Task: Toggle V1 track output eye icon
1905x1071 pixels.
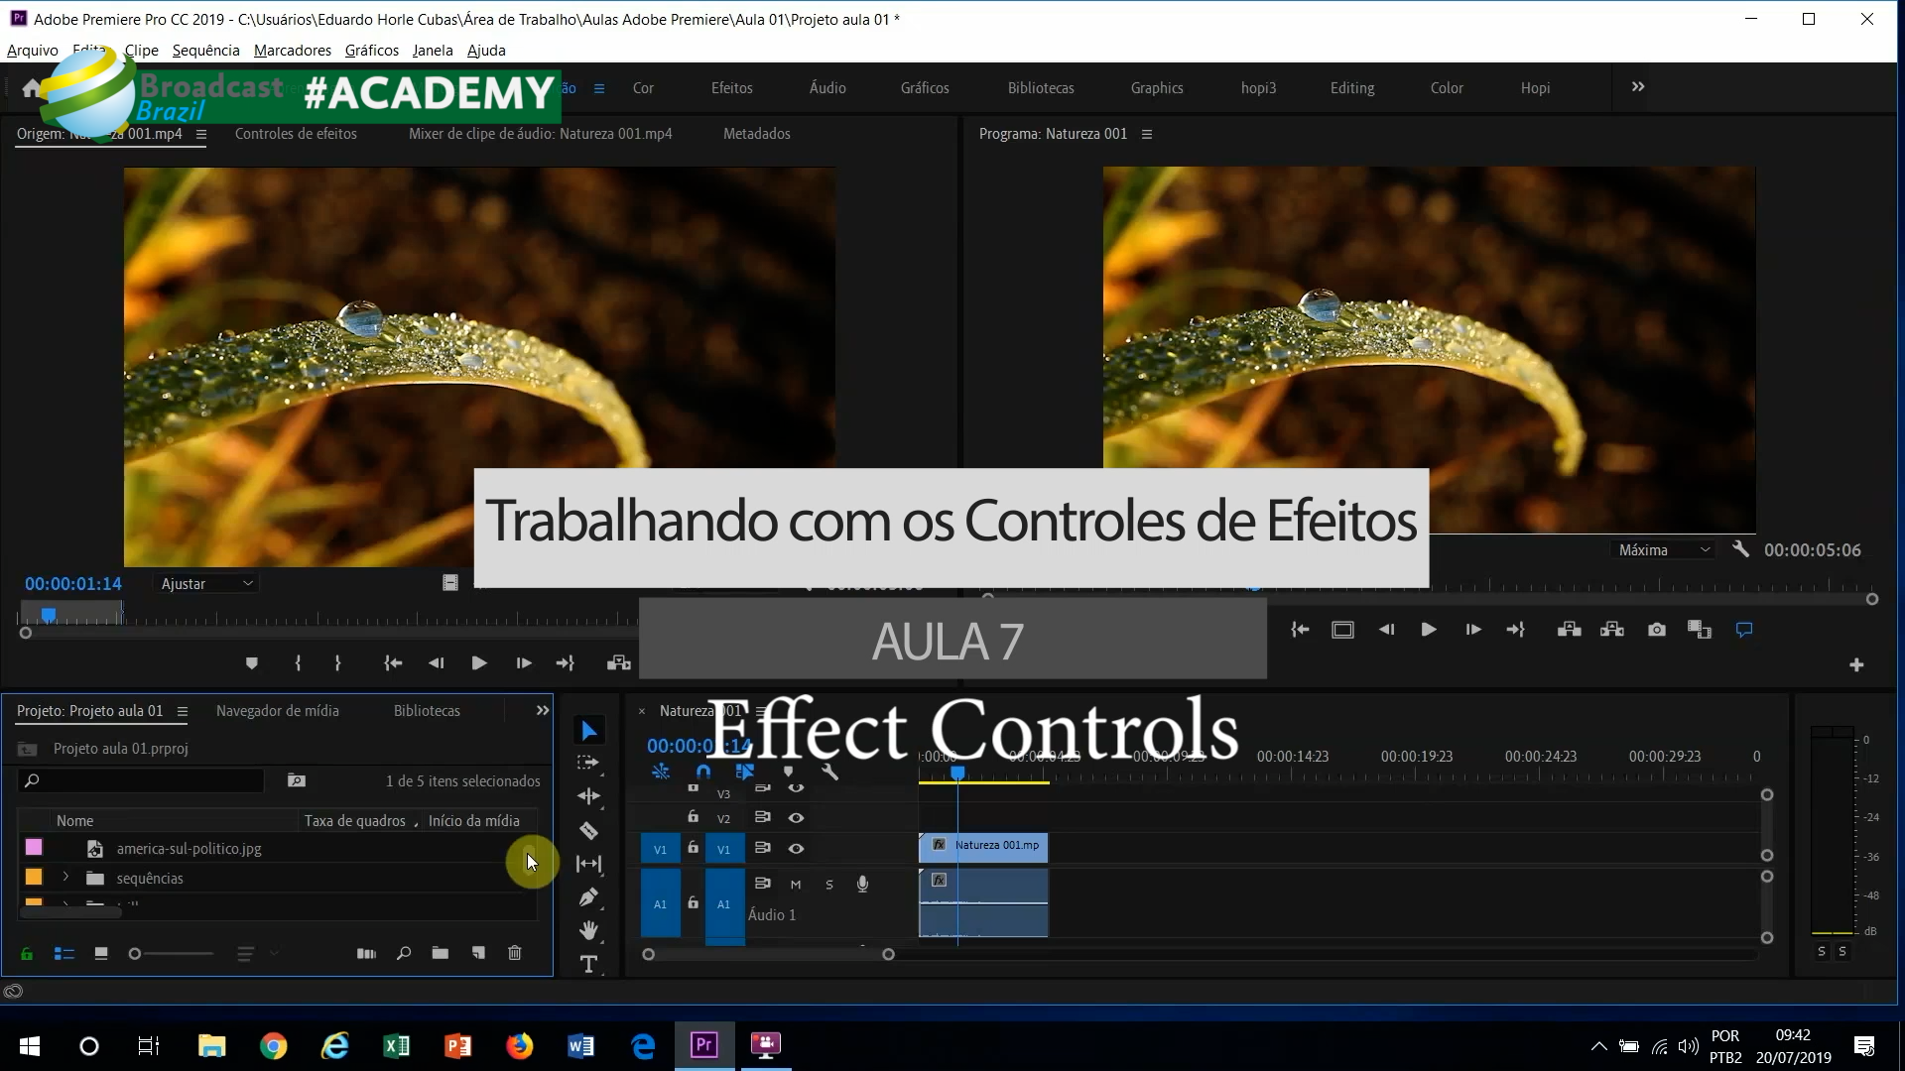Action: (796, 849)
